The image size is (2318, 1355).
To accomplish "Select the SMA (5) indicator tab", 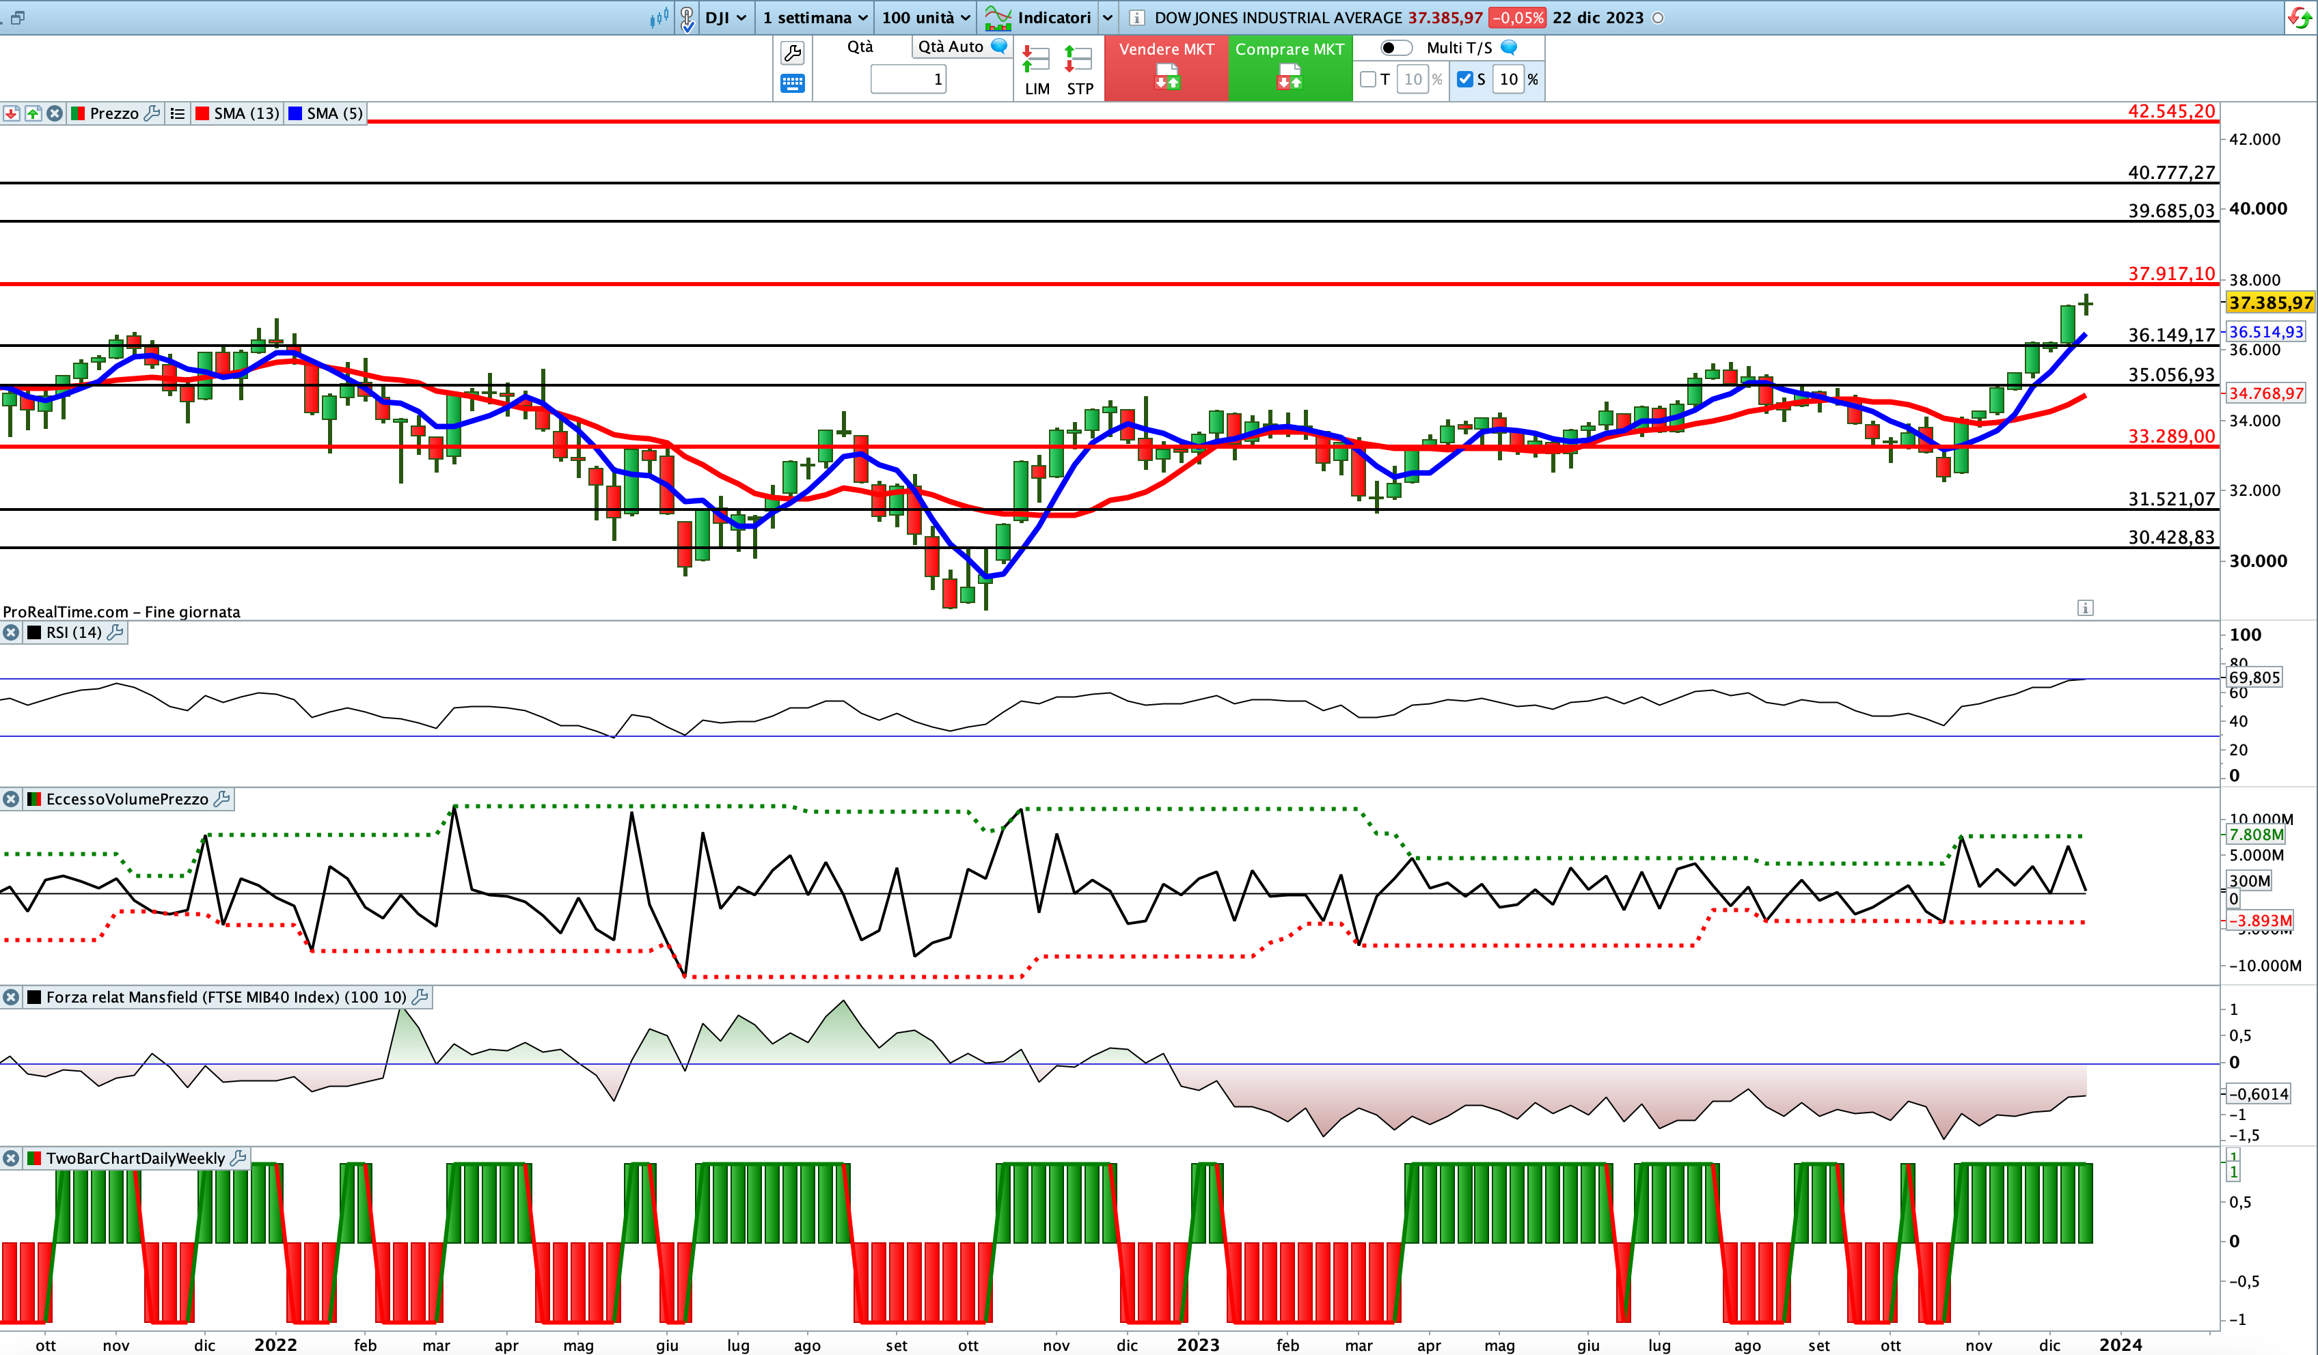I will coord(325,113).
